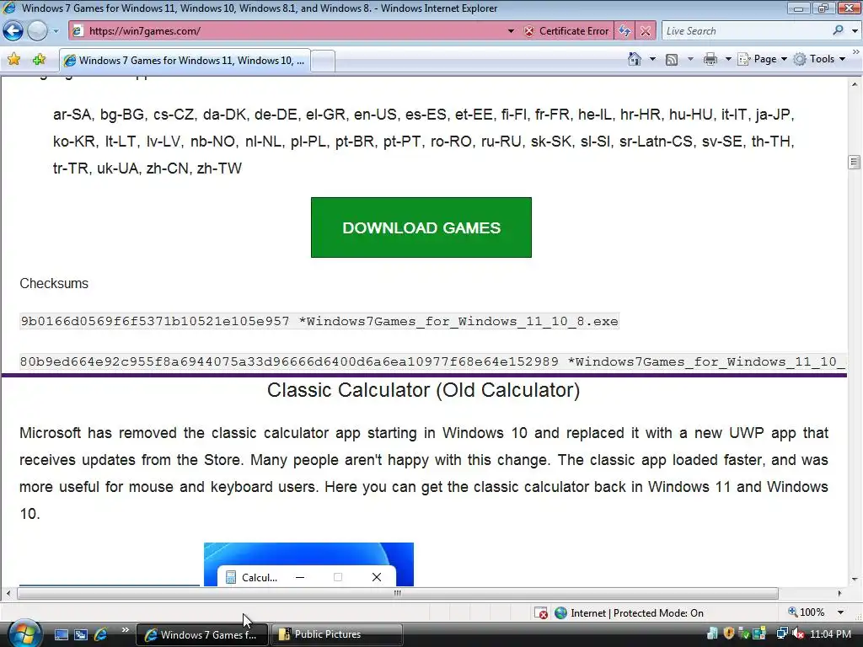Viewport: 863px width, 647px height.
Task: Click the horizontal scroll right arrow
Action: point(839,593)
